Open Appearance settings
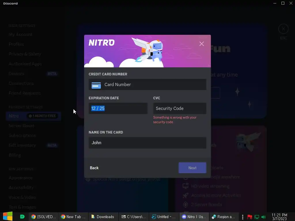Image resolution: width=295 pixels, height=221 pixels. coord(20,178)
